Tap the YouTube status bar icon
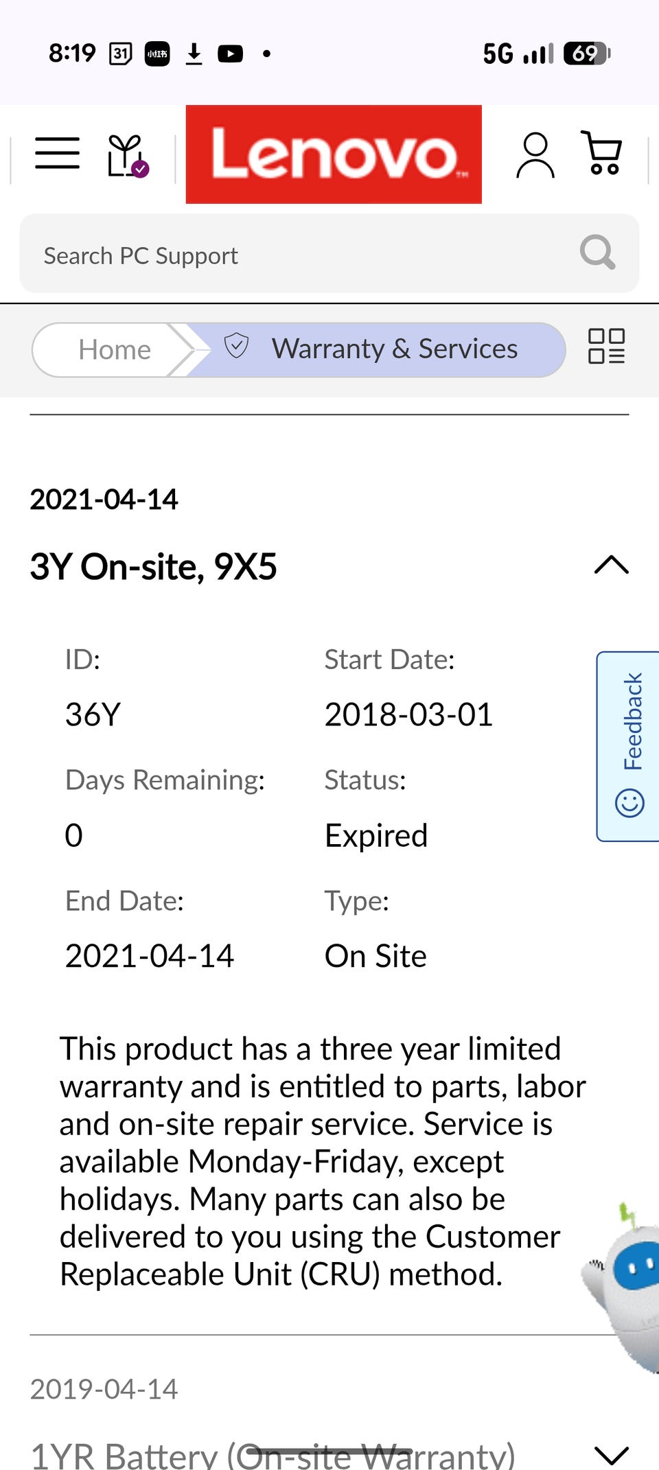Image resolution: width=659 pixels, height=1470 pixels. (230, 54)
